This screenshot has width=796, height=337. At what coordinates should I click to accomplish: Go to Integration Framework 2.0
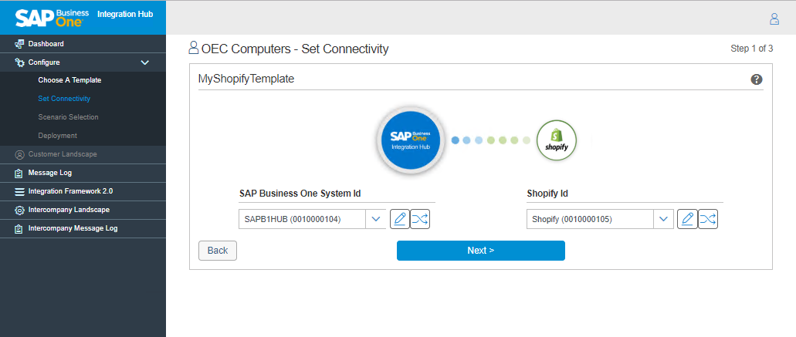point(70,191)
